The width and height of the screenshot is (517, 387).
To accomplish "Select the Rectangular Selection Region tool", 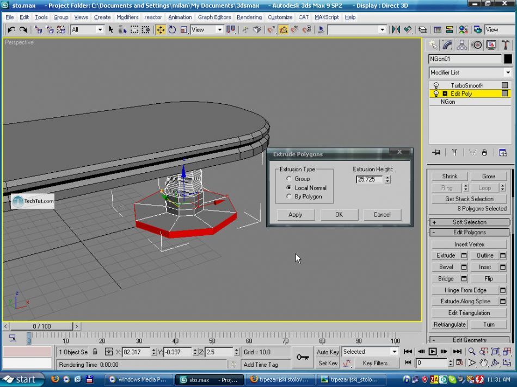I will click(x=134, y=30).
